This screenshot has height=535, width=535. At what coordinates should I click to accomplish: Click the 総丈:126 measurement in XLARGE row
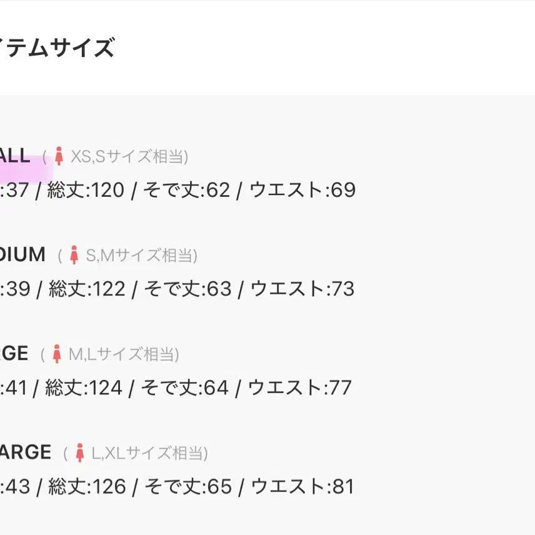87,487
